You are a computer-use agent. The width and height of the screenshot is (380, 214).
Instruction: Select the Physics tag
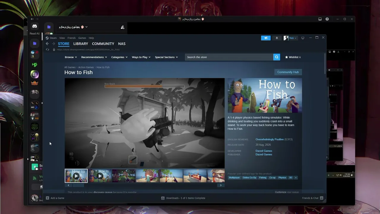coord(282,177)
